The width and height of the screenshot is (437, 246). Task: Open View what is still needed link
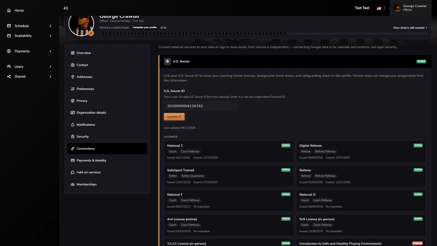[x=410, y=28]
